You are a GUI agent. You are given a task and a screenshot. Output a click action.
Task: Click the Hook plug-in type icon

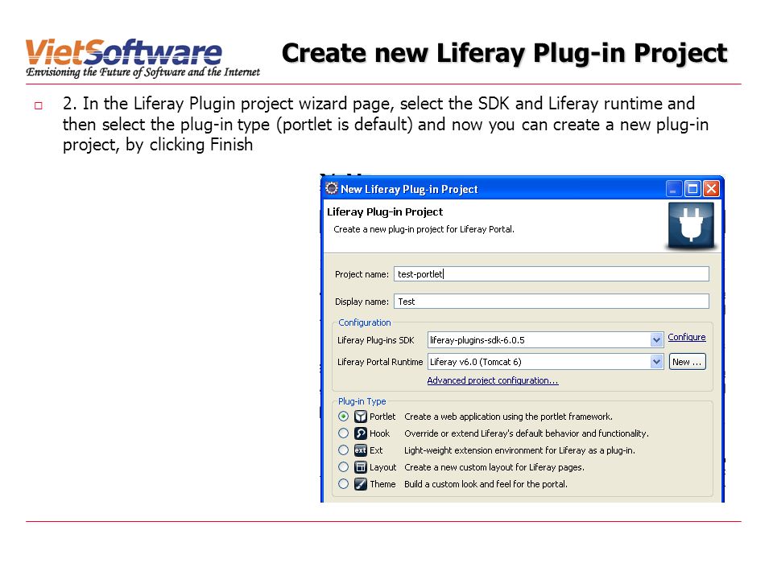point(361,433)
